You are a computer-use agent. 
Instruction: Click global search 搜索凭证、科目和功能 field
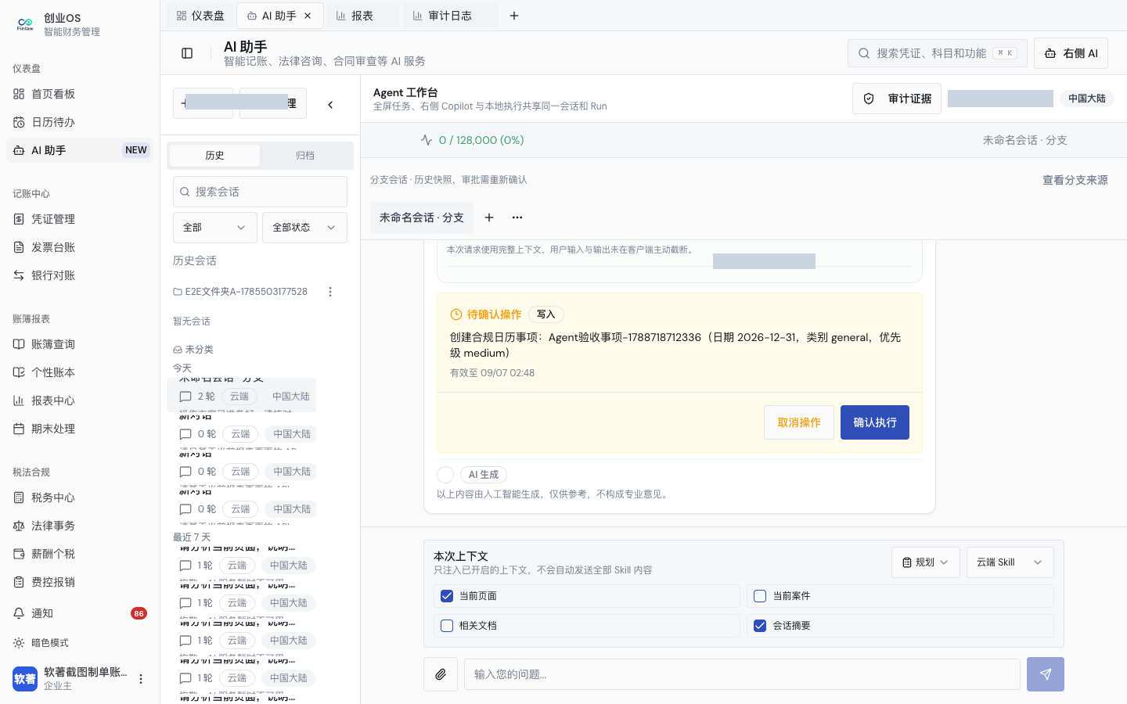coord(938,53)
